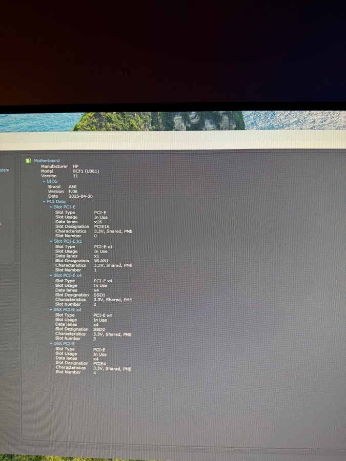Click the green Motherboard icon

[x=29, y=161]
